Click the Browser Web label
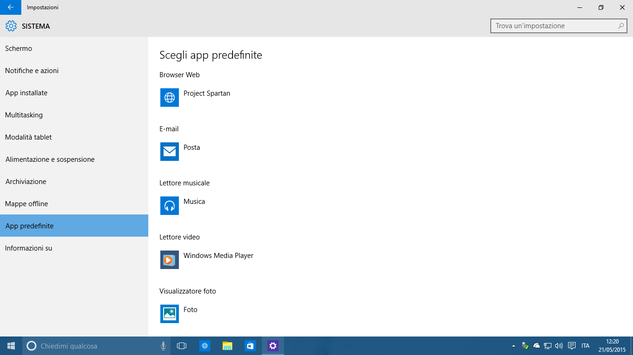Image resolution: width=633 pixels, height=355 pixels. click(179, 75)
